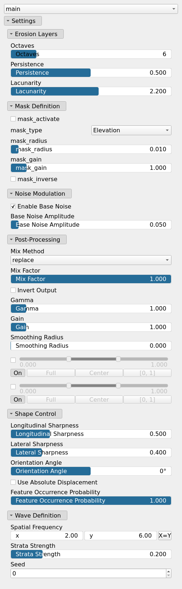Screen dimensions: 182x589
Task: Click the Persistence slider
Action: click(91, 73)
